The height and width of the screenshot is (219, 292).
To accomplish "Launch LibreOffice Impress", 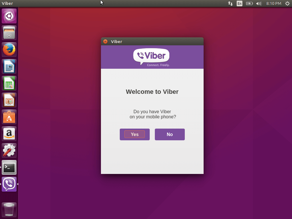I will pos(9,100).
